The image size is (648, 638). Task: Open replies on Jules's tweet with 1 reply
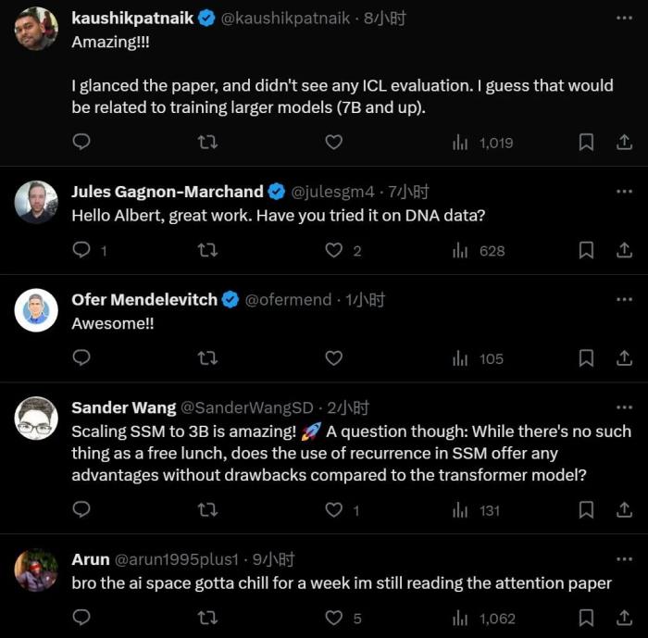tap(90, 250)
